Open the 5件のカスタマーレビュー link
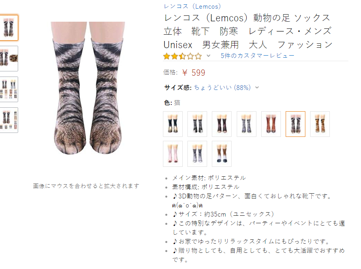The height and width of the screenshot is (269, 361). (257, 56)
